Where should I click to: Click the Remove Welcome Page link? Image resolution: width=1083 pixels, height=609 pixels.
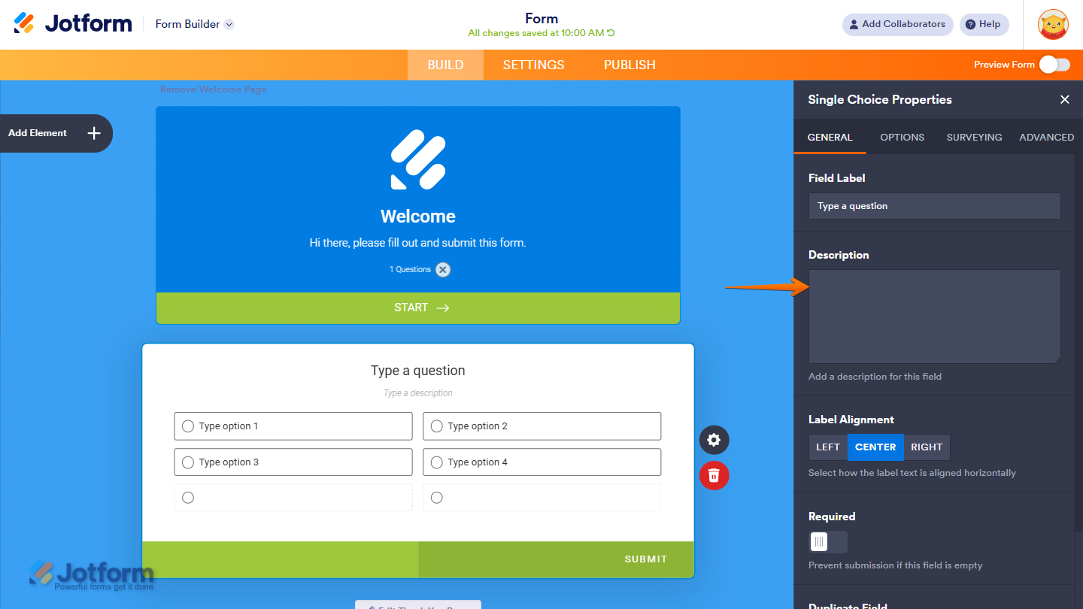[x=213, y=89]
